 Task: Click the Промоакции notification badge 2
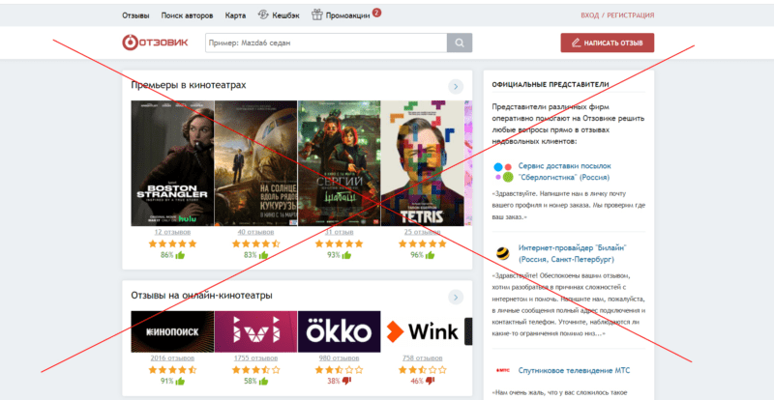[376, 13]
